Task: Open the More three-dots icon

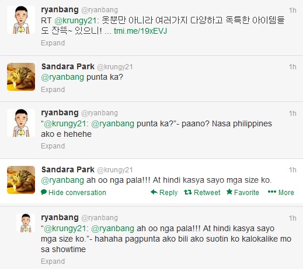Action: point(272,192)
